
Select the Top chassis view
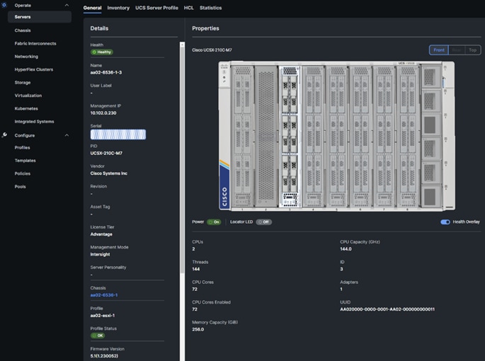click(x=473, y=50)
